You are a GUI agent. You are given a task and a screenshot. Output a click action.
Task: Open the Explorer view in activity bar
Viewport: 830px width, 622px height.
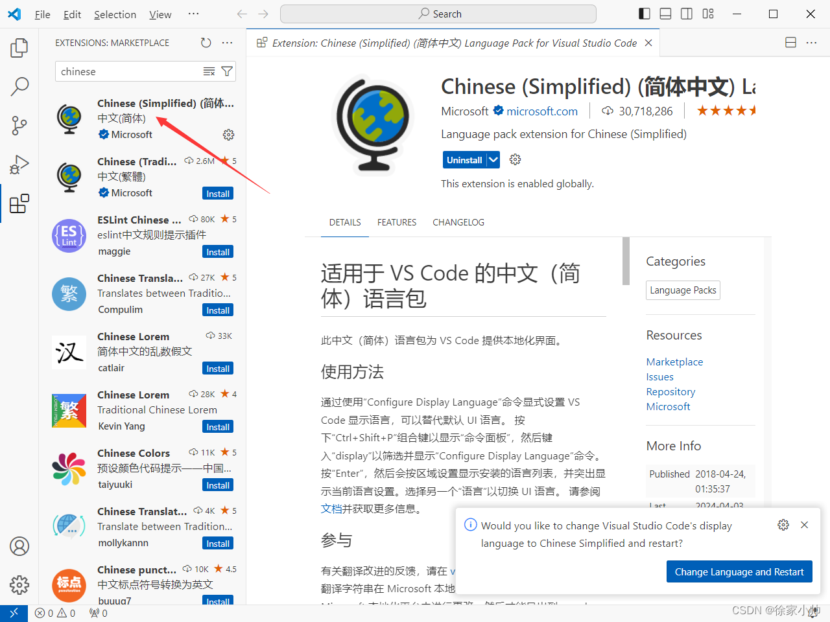[19, 47]
